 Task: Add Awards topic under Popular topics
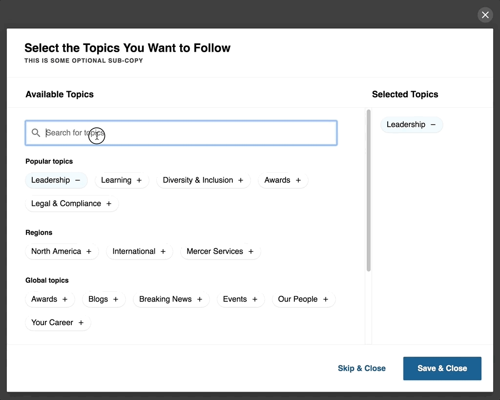(283, 180)
